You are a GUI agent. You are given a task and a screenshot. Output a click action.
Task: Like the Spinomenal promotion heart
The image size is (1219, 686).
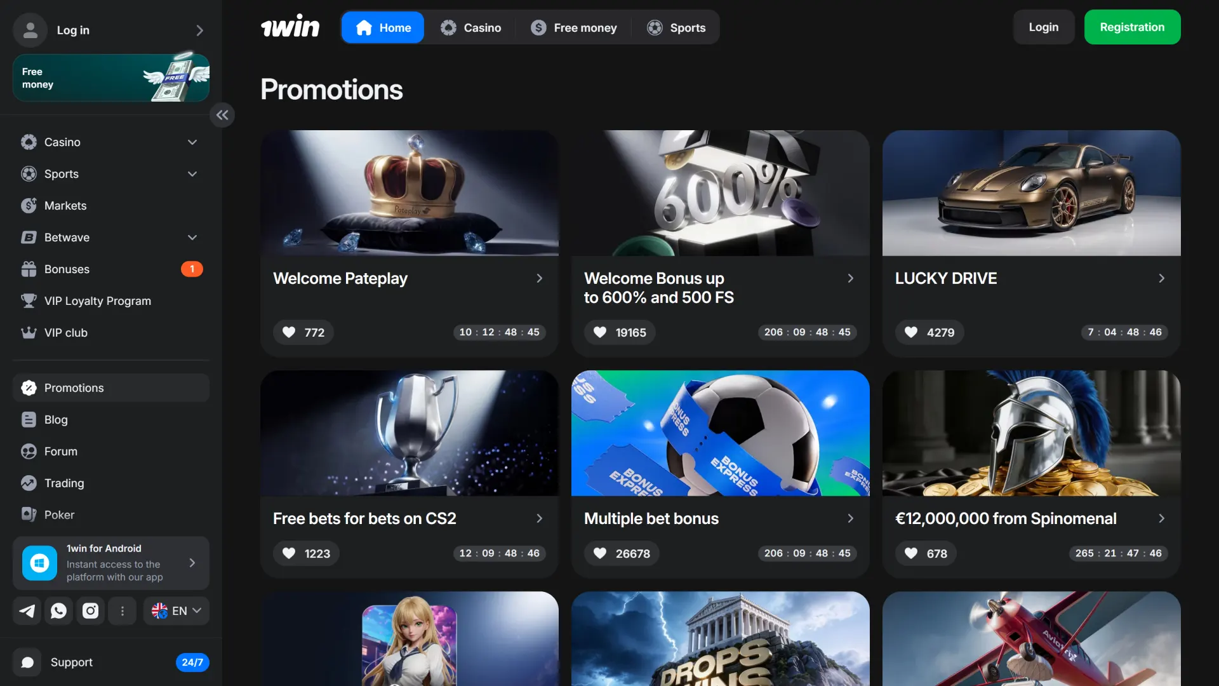click(x=911, y=553)
